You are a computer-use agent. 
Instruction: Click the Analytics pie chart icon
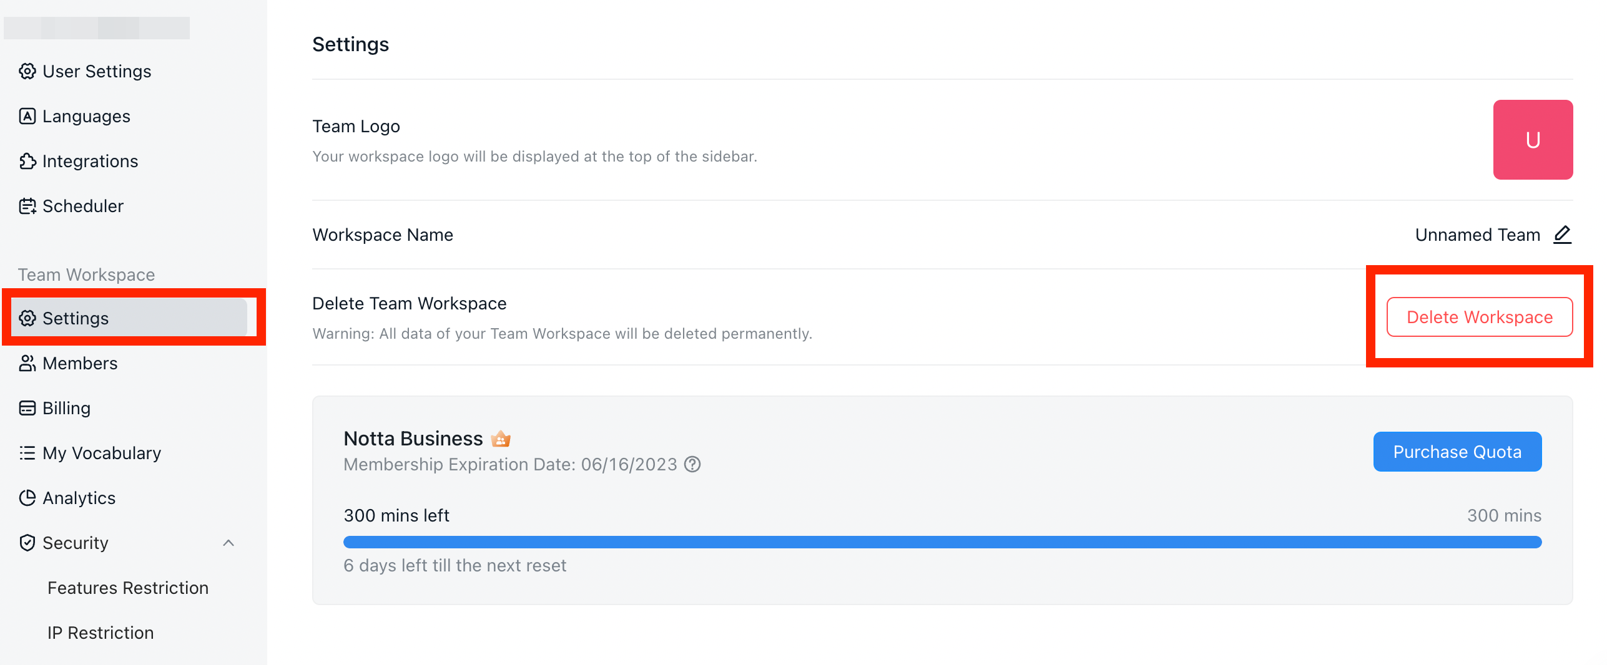tap(27, 498)
